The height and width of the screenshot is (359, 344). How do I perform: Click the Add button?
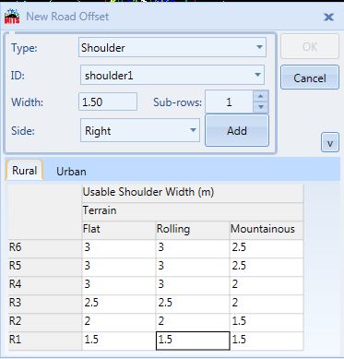click(237, 131)
